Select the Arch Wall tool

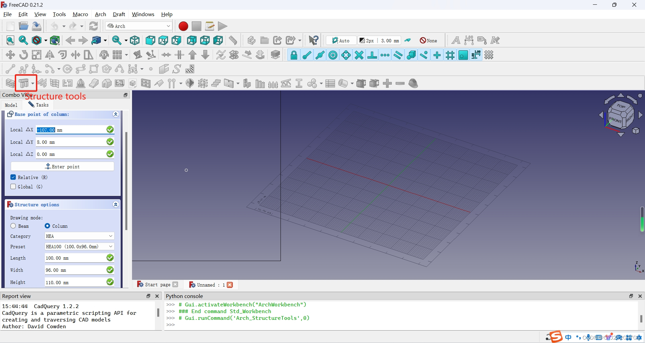point(9,83)
